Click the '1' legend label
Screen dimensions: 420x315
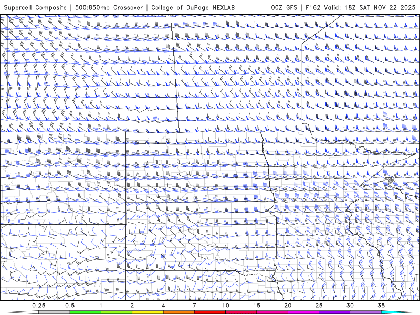(101, 306)
